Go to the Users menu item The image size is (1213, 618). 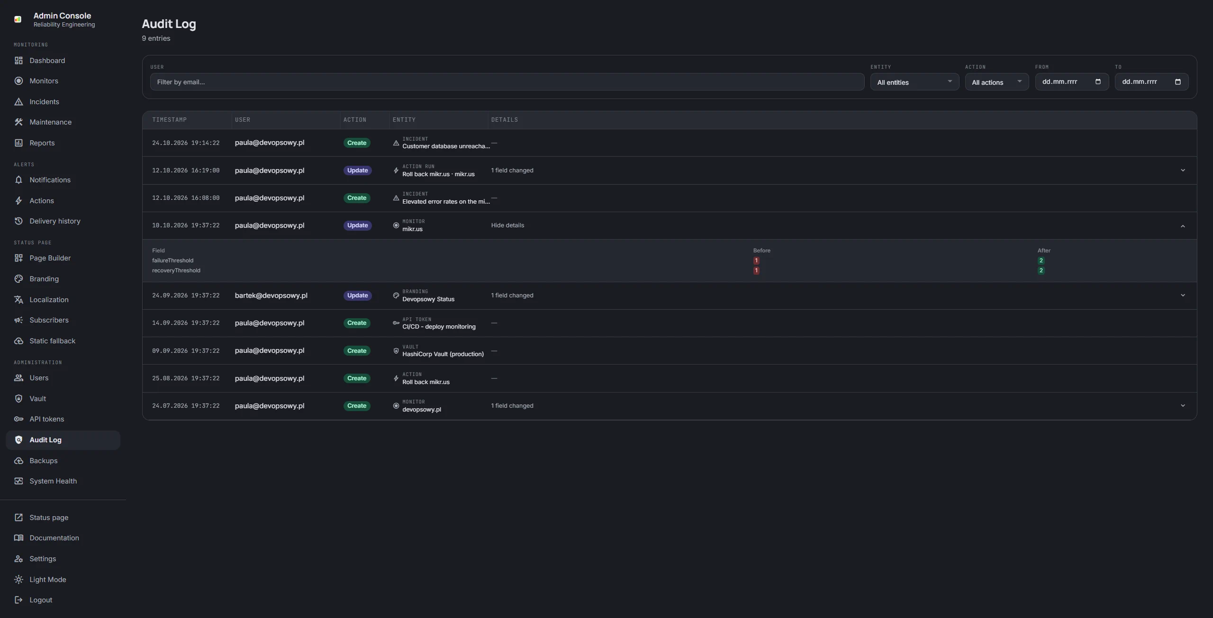coord(63,378)
